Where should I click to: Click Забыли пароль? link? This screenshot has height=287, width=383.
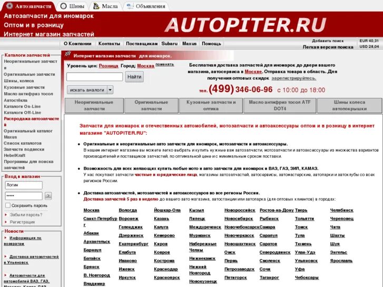pyautogui.click(x=26, y=215)
